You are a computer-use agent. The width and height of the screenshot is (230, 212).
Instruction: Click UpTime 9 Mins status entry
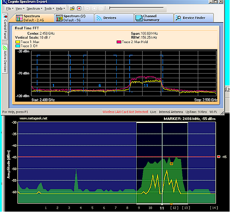(x=196, y=112)
